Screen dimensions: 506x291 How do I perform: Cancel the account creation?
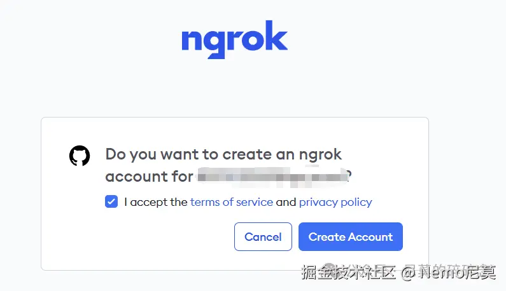coord(263,236)
